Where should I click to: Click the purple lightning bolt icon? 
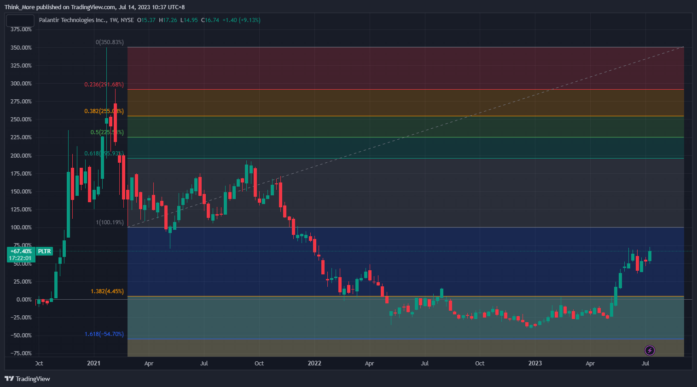coord(650,351)
